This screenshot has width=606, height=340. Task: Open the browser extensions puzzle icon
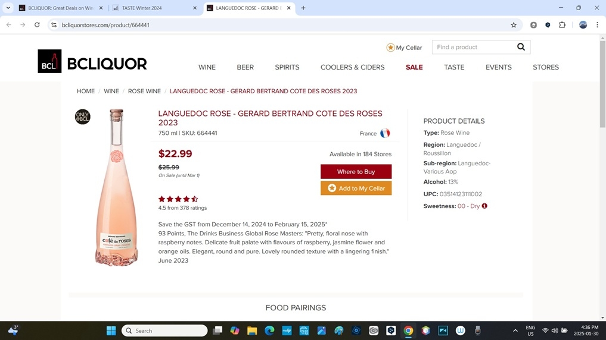(x=562, y=25)
